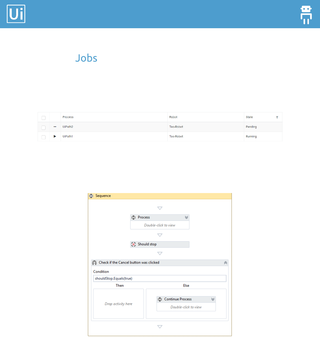Click the Jobs page heading
This screenshot has width=320, height=337.
coord(86,58)
